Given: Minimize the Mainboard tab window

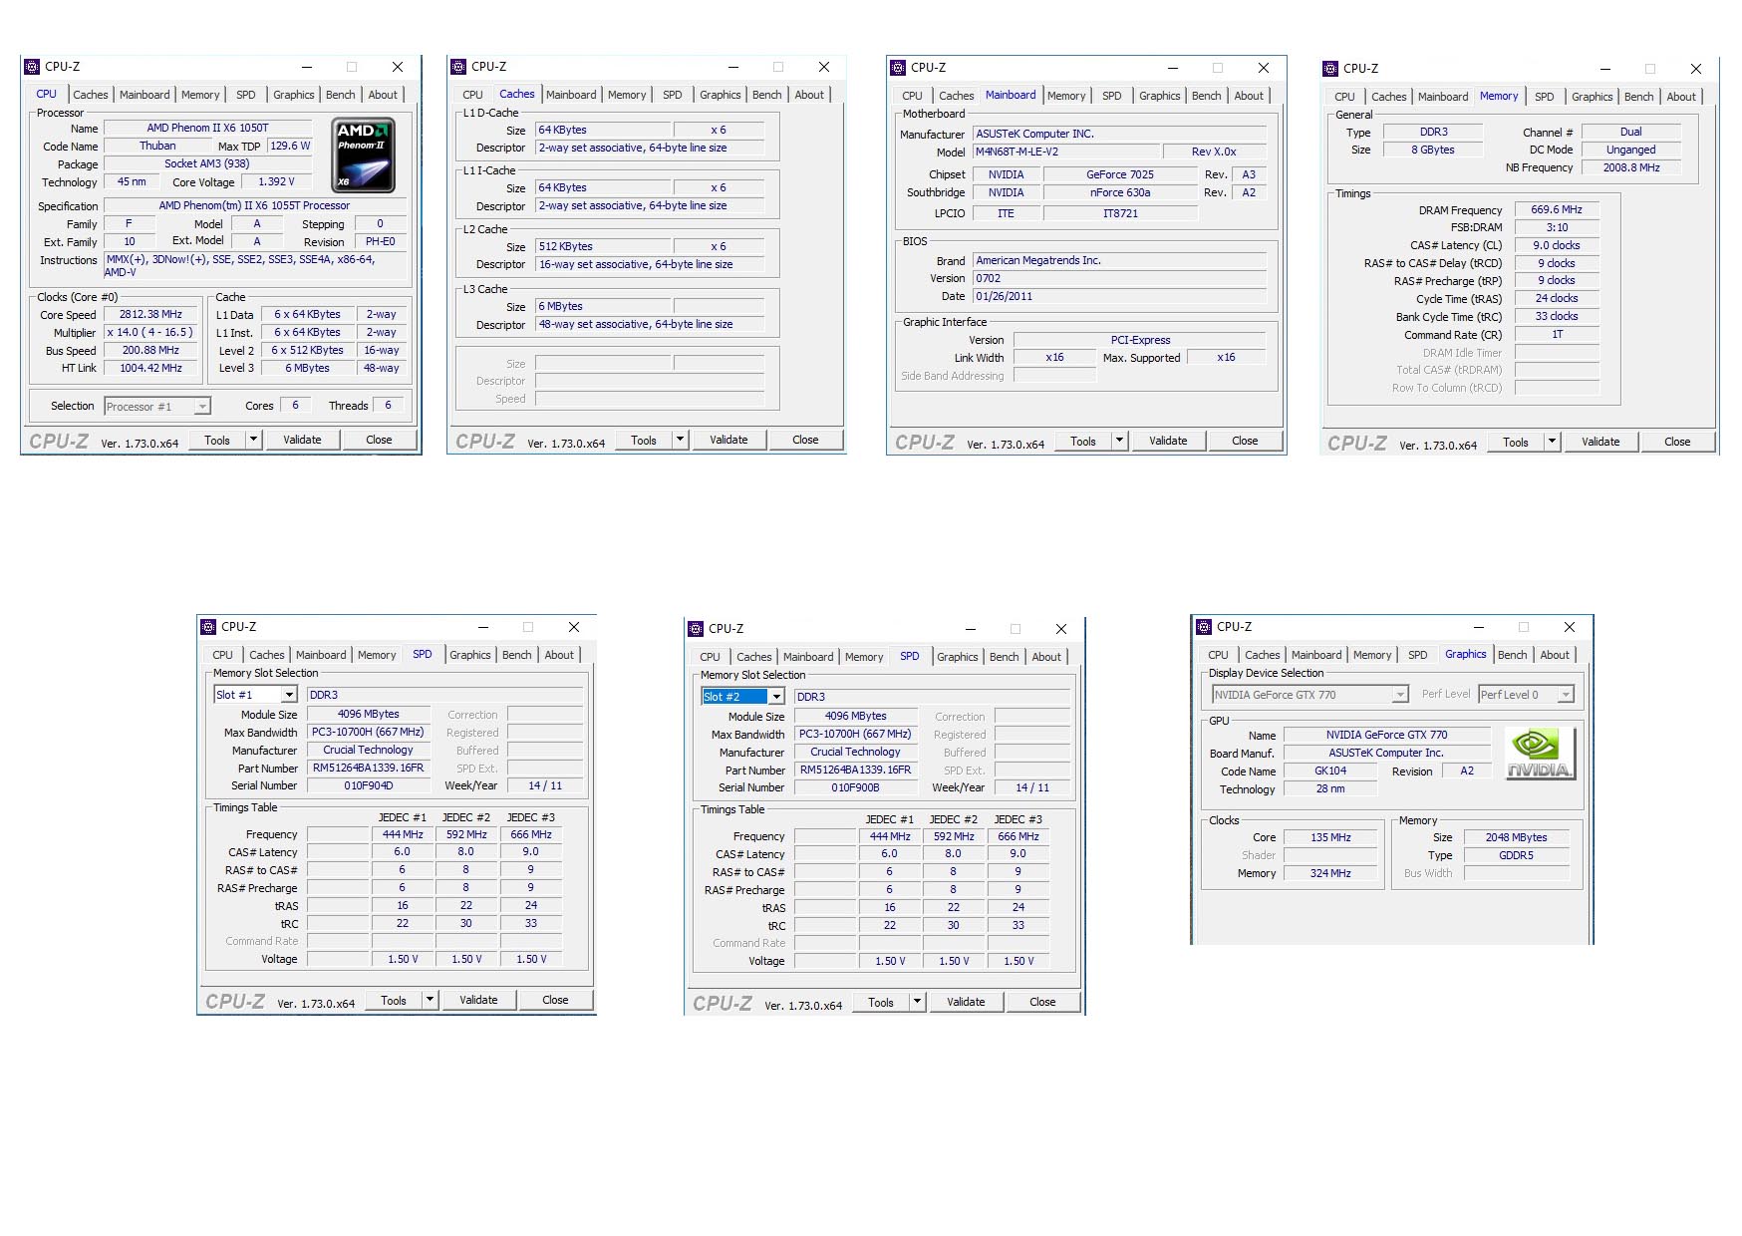Looking at the screenshot, I should [x=1173, y=68].
